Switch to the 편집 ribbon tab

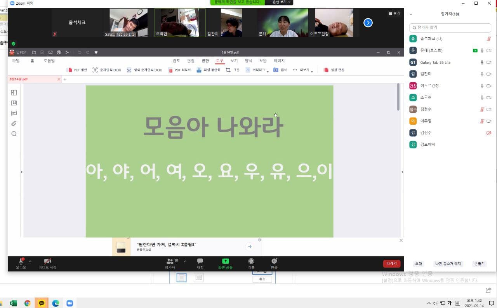click(x=191, y=61)
